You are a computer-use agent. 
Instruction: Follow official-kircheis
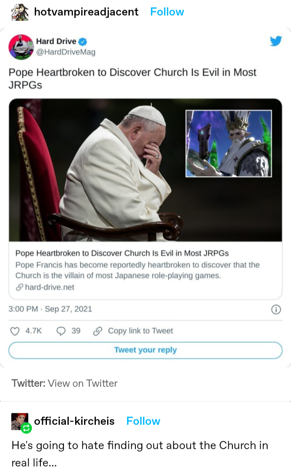tap(143, 421)
